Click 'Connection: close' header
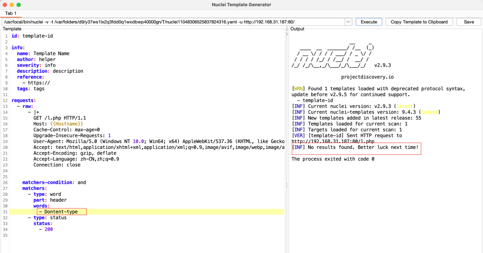Viewport: 483px width, 253px height. 57,164
